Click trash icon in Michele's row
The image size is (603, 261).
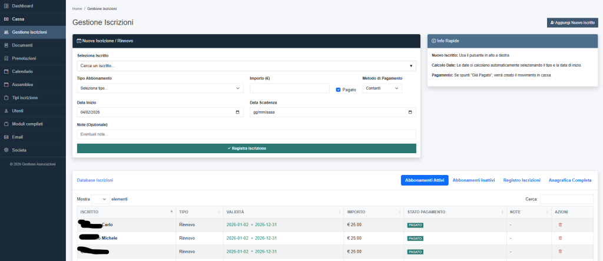click(559, 238)
